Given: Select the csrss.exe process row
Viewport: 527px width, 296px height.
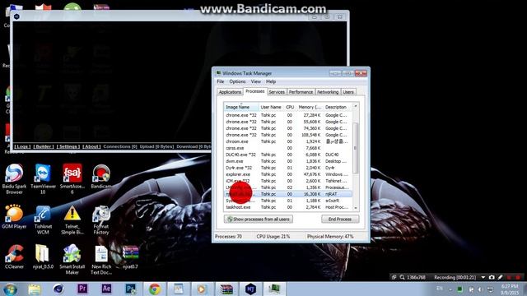Looking at the screenshot, I should click(x=288, y=148).
